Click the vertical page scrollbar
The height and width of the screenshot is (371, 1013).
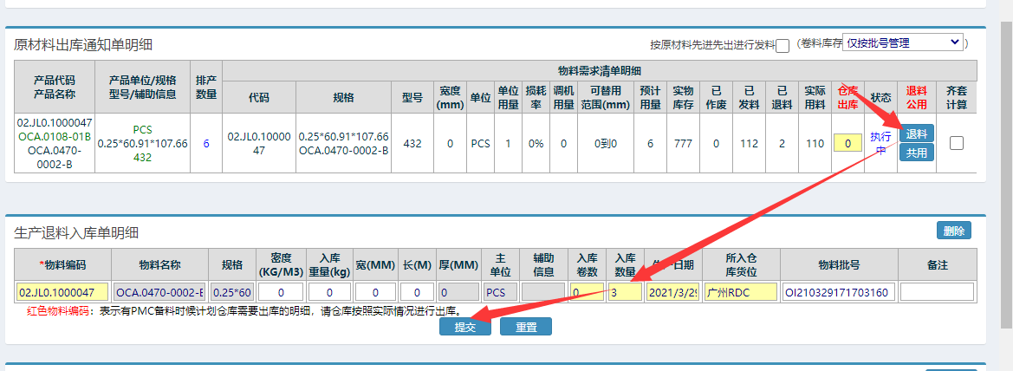tap(1004, 173)
